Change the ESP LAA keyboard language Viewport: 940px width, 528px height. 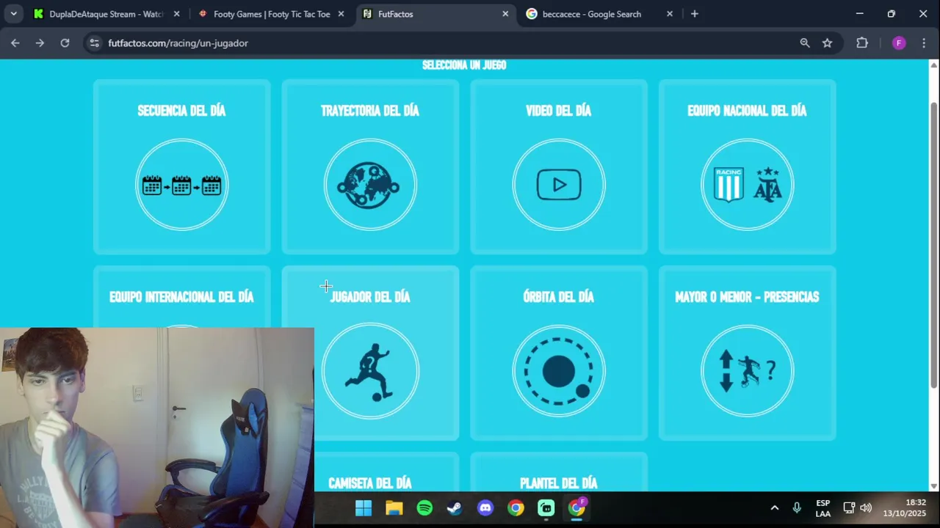click(823, 508)
